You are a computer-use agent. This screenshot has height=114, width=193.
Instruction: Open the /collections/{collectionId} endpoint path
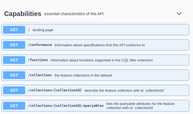(55, 90)
